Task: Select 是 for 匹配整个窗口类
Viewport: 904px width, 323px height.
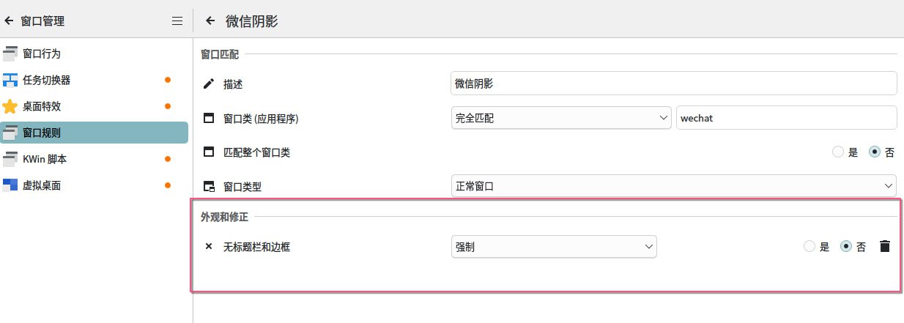Action: pos(838,152)
